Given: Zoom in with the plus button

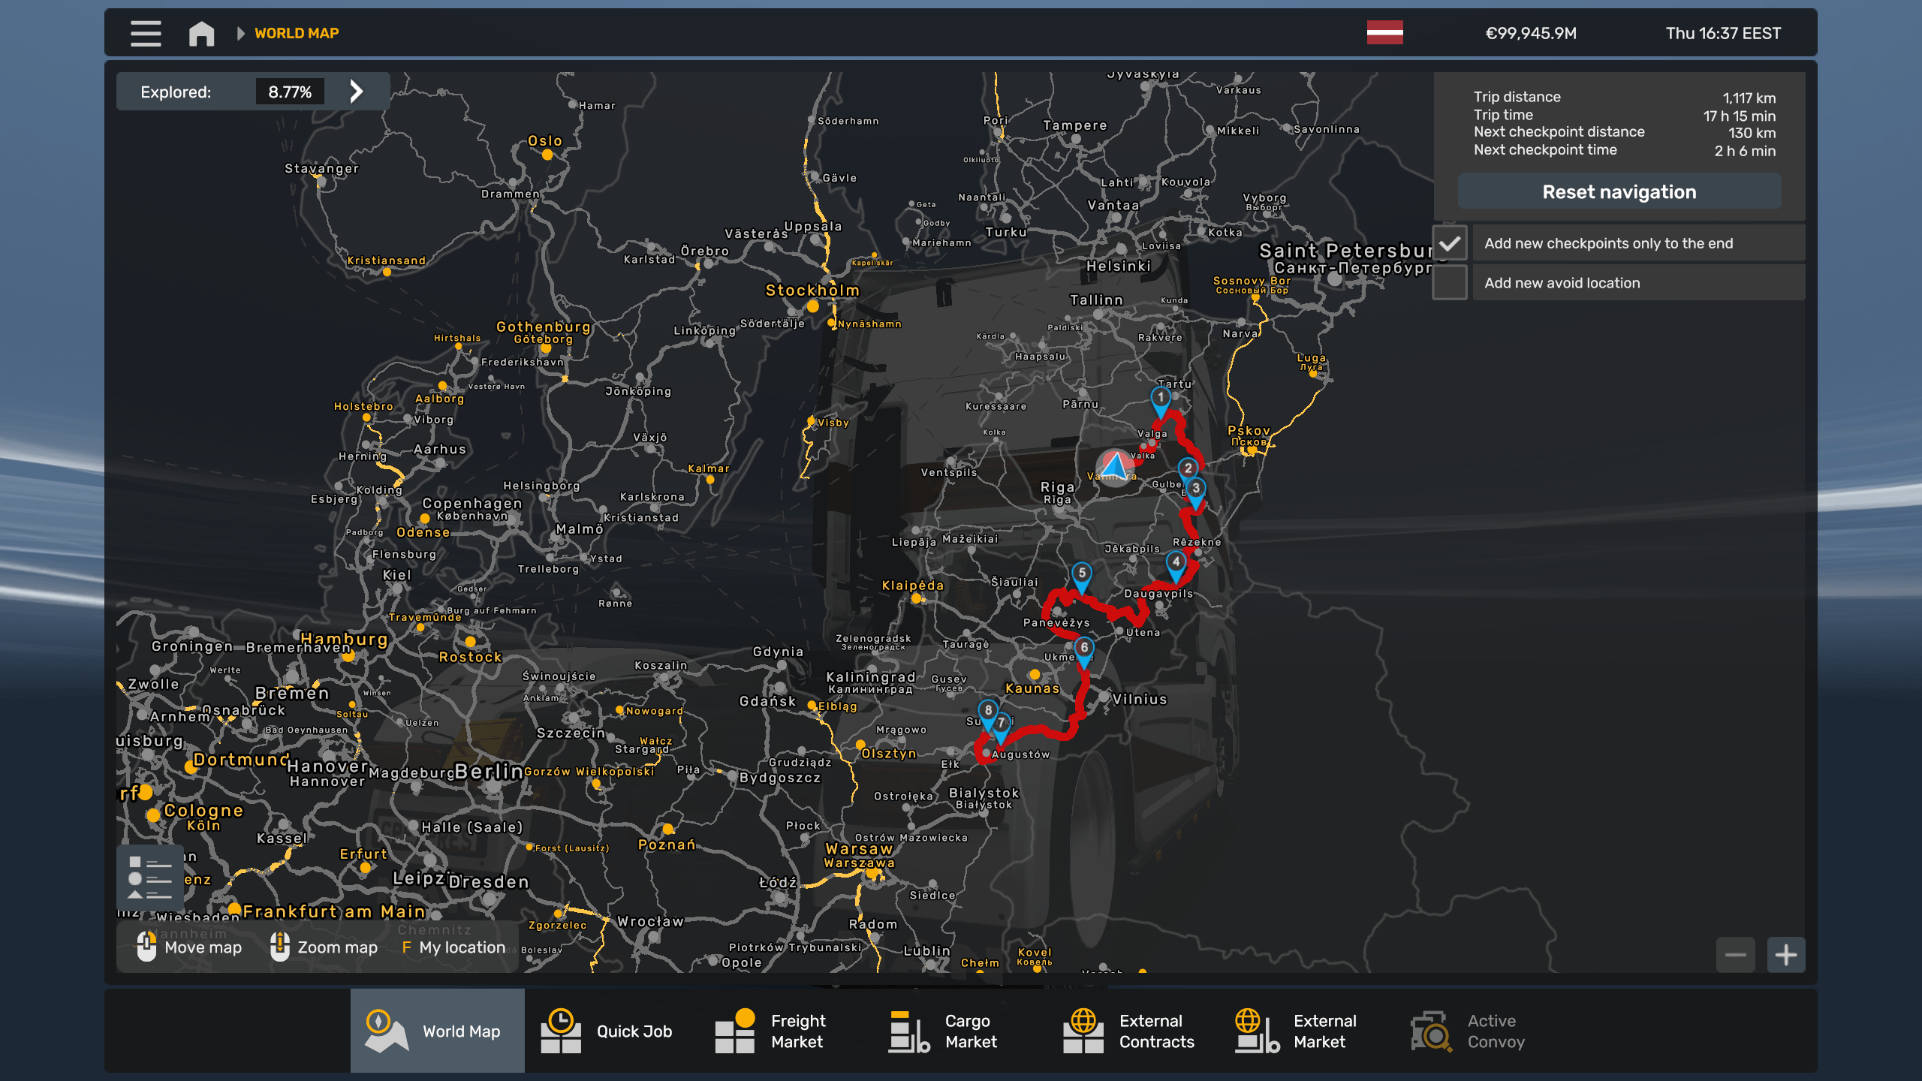Looking at the screenshot, I should point(1785,955).
